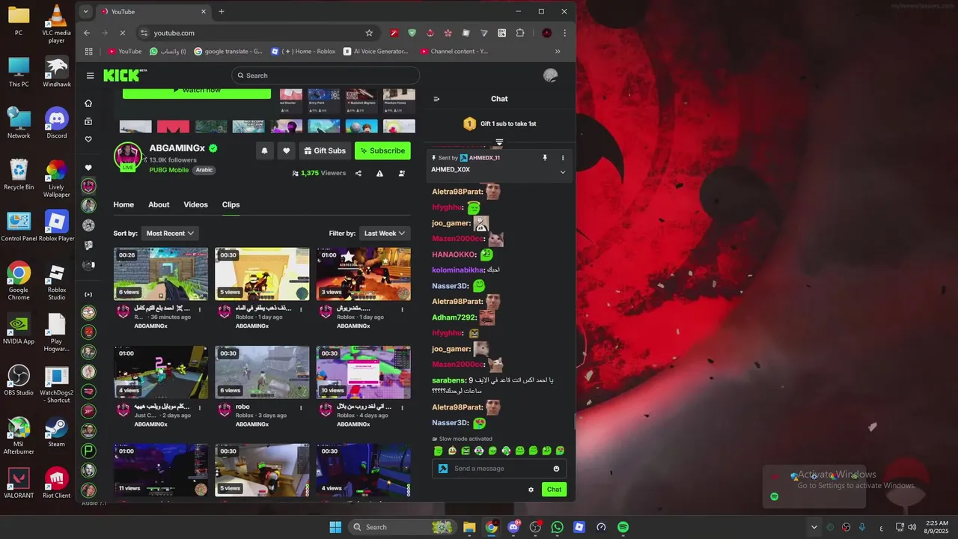Screen dimensions: 958x539
Task: Switch to the Home channel tab
Action: [123, 204]
